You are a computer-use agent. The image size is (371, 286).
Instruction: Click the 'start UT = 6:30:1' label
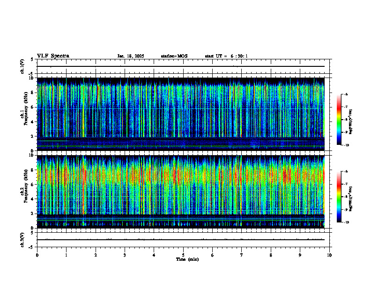(226, 56)
